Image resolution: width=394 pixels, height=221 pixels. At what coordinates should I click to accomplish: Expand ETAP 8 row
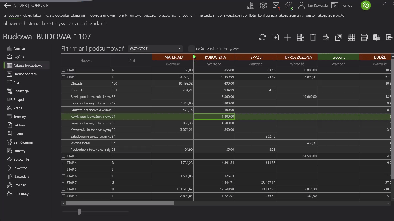pos(63,189)
